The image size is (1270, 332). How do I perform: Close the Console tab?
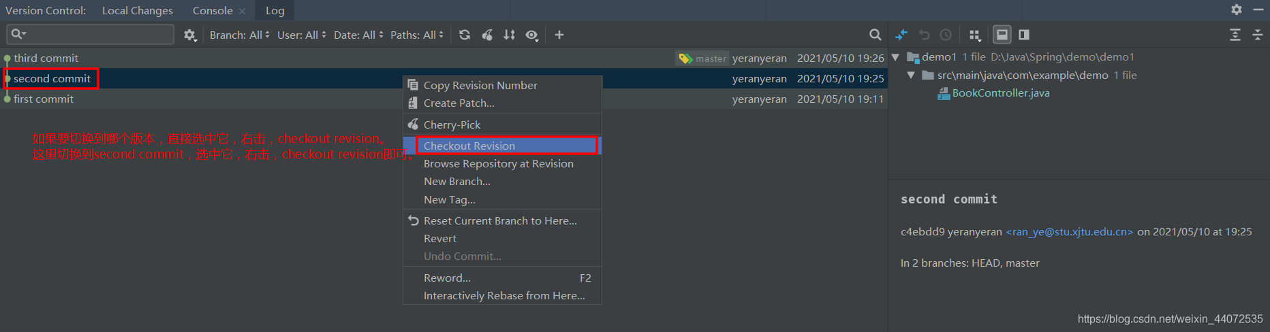tap(242, 11)
